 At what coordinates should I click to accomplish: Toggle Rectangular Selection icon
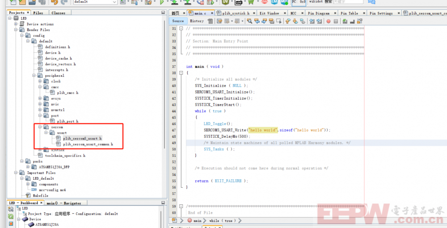279,21
